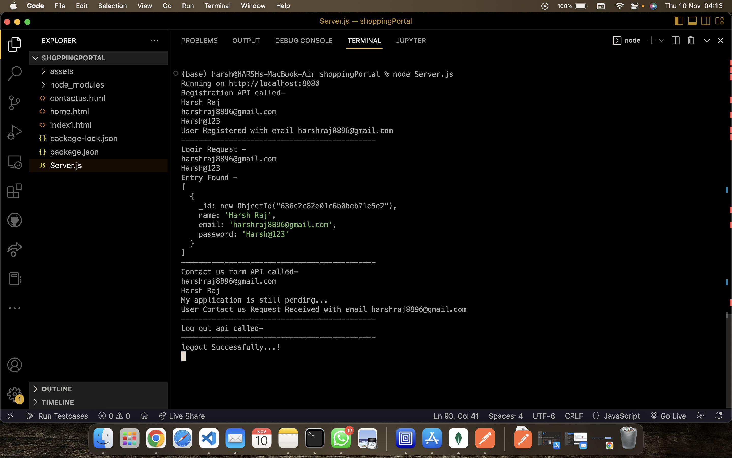
Task: Switch to the PROBLEMS tab
Action: click(x=199, y=41)
